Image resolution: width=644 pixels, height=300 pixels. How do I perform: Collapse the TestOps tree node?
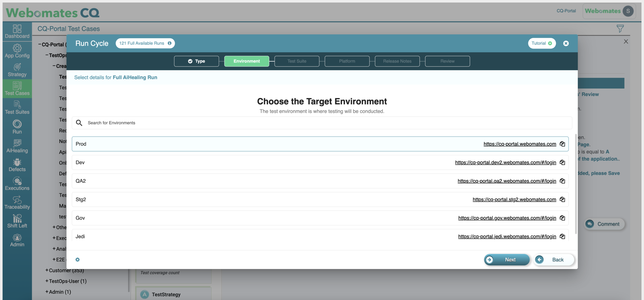point(47,55)
